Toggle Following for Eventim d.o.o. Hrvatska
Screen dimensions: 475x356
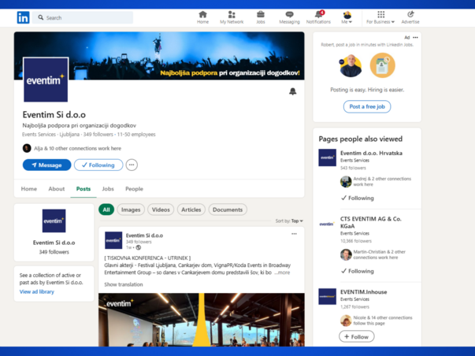[358, 198]
